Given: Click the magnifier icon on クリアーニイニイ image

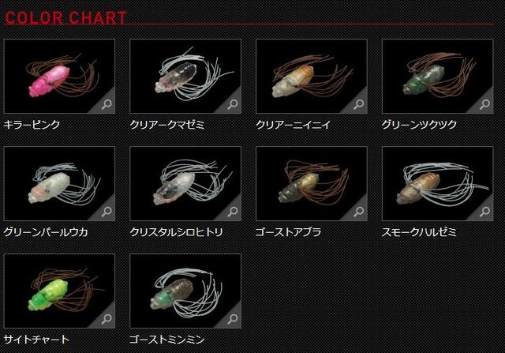Looking at the screenshot, I should [x=359, y=104].
